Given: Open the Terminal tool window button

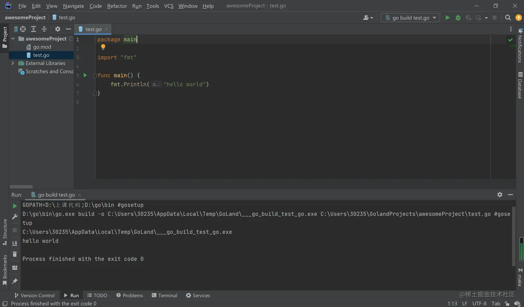Looking at the screenshot, I should pos(165,295).
